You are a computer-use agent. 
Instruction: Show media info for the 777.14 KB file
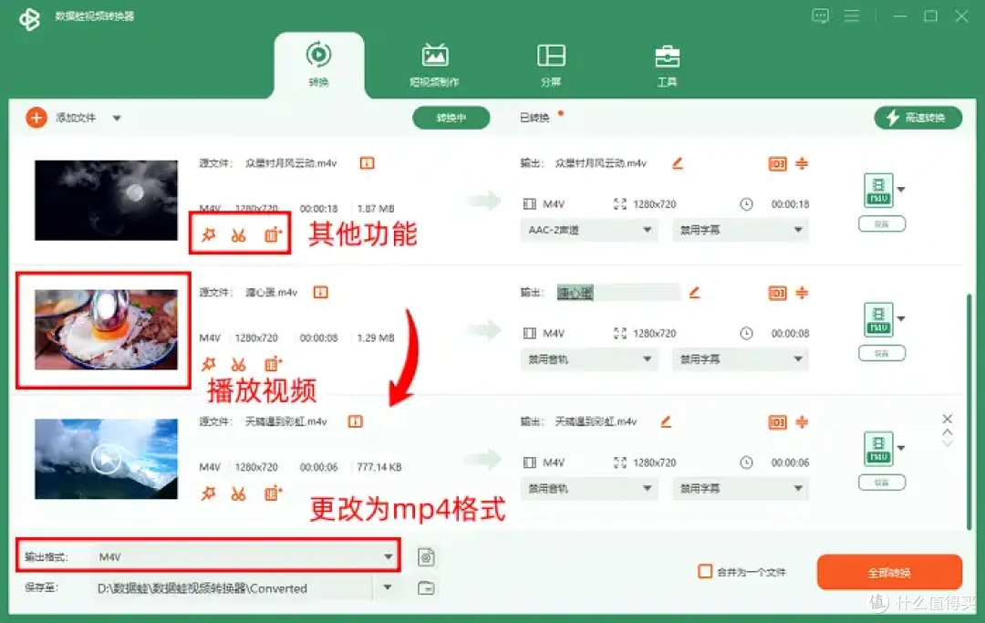point(356,421)
